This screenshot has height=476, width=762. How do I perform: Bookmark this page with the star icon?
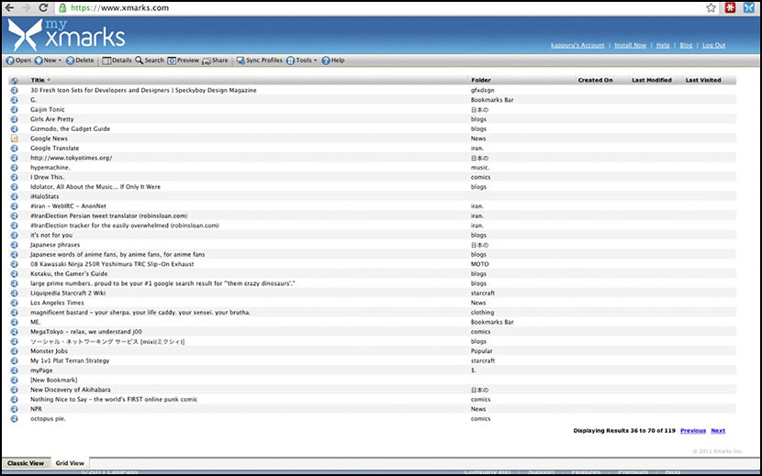click(x=711, y=7)
